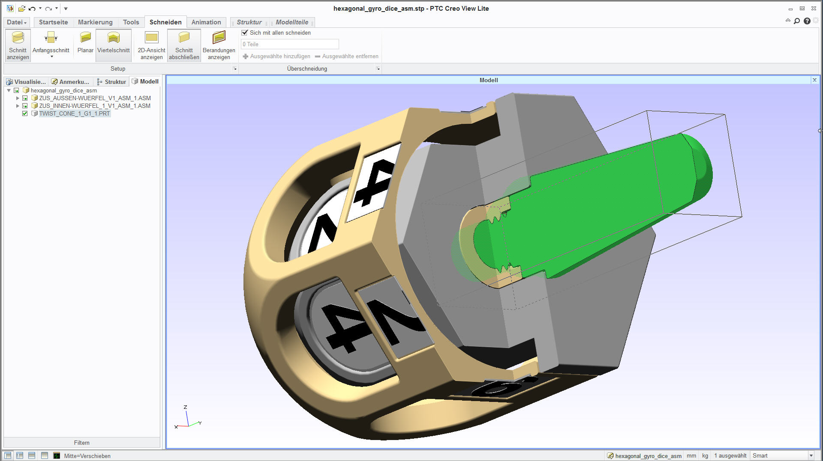Select hexagonal_gyro_dice_asm in the tree

(64, 90)
